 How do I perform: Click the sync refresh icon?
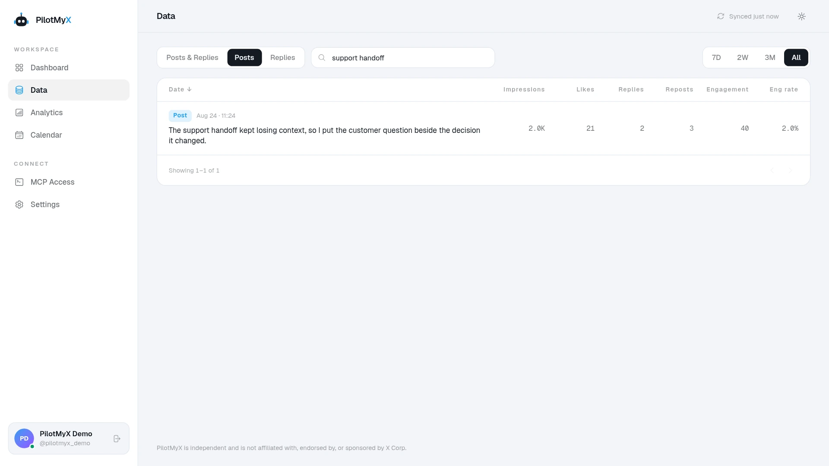point(721,16)
